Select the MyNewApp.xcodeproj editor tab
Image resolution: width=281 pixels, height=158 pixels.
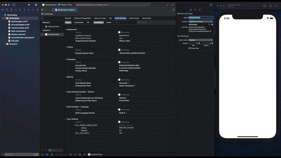tap(65, 10)
